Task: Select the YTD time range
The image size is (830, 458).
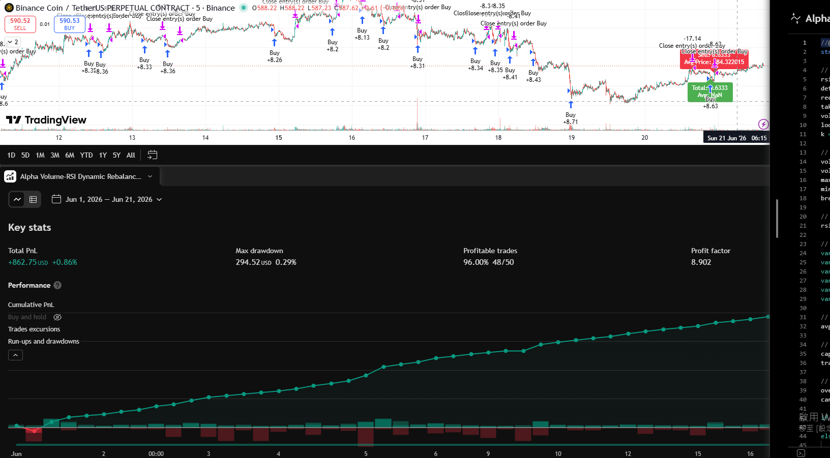Action: 86,155
